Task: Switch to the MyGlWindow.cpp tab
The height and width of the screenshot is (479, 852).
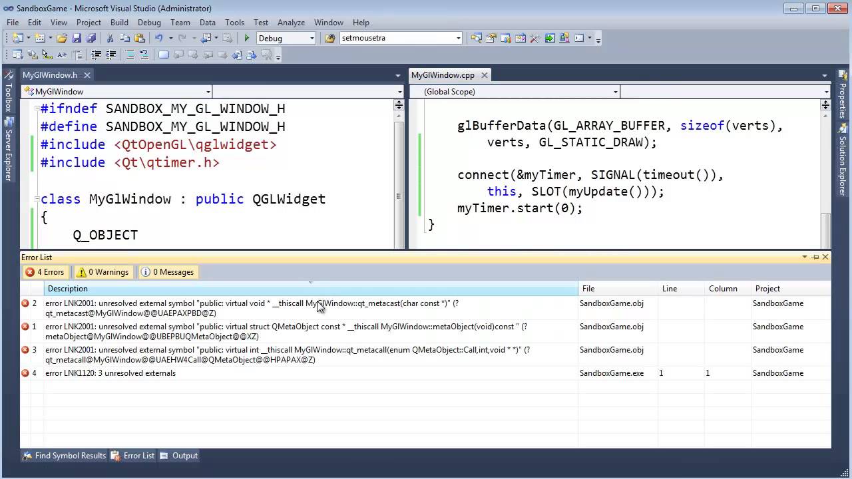Action: pyautogui.click(x=443, y=75)
